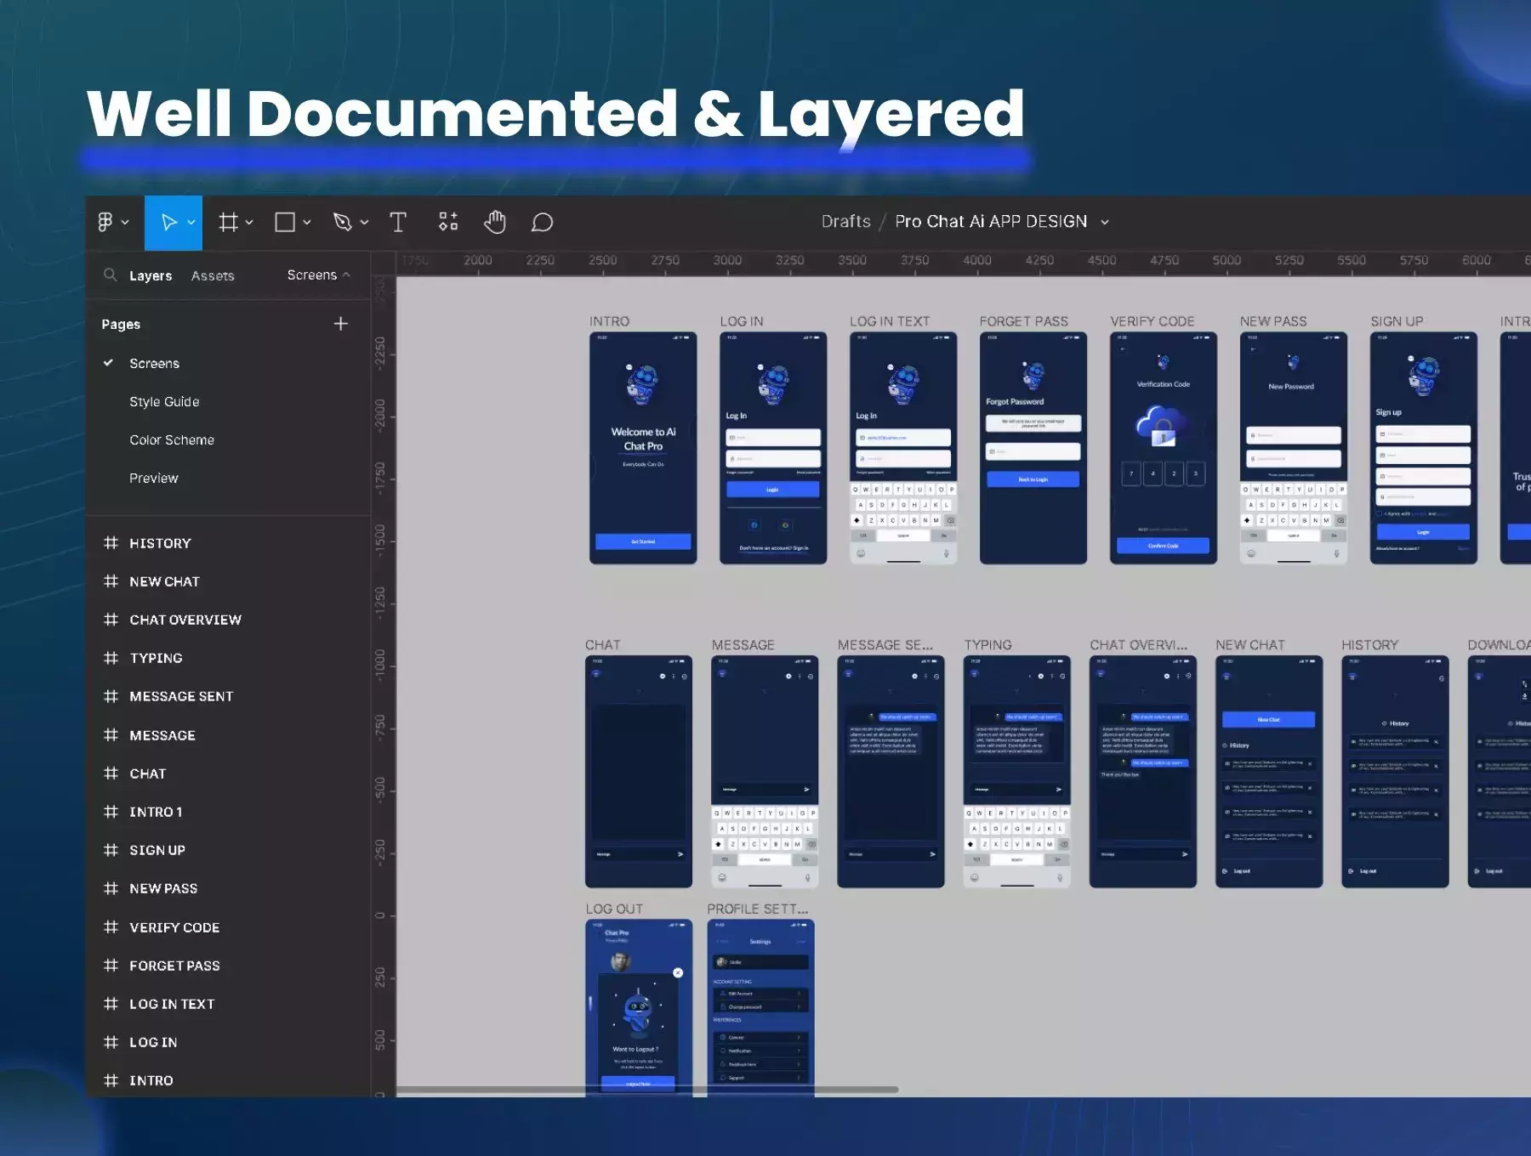Switch to the Assets tab
1531x1156 pixels.
tap(213, 275)
